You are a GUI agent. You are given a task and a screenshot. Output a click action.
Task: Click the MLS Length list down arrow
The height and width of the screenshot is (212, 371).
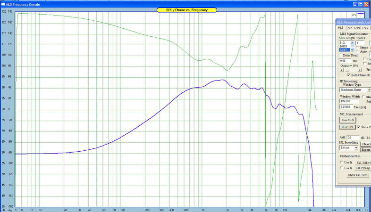(x=352, y=50)
